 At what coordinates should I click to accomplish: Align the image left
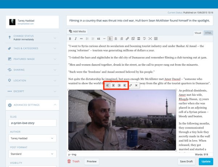108,85
